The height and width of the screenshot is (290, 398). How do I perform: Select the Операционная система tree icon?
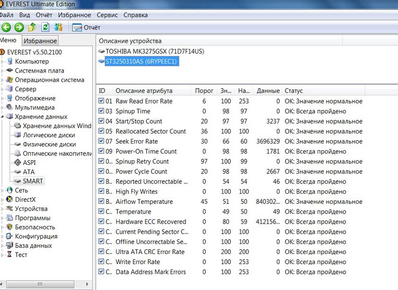coord(9,80)
